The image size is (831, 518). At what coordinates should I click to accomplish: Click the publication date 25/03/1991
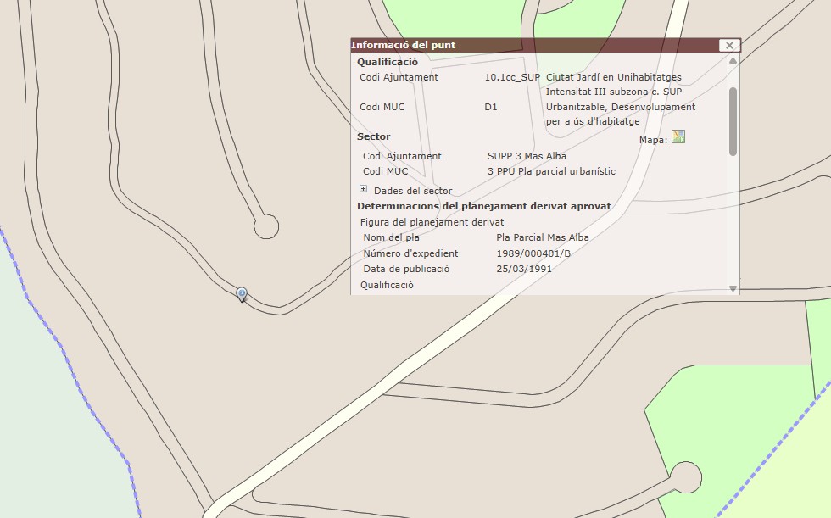523,269
